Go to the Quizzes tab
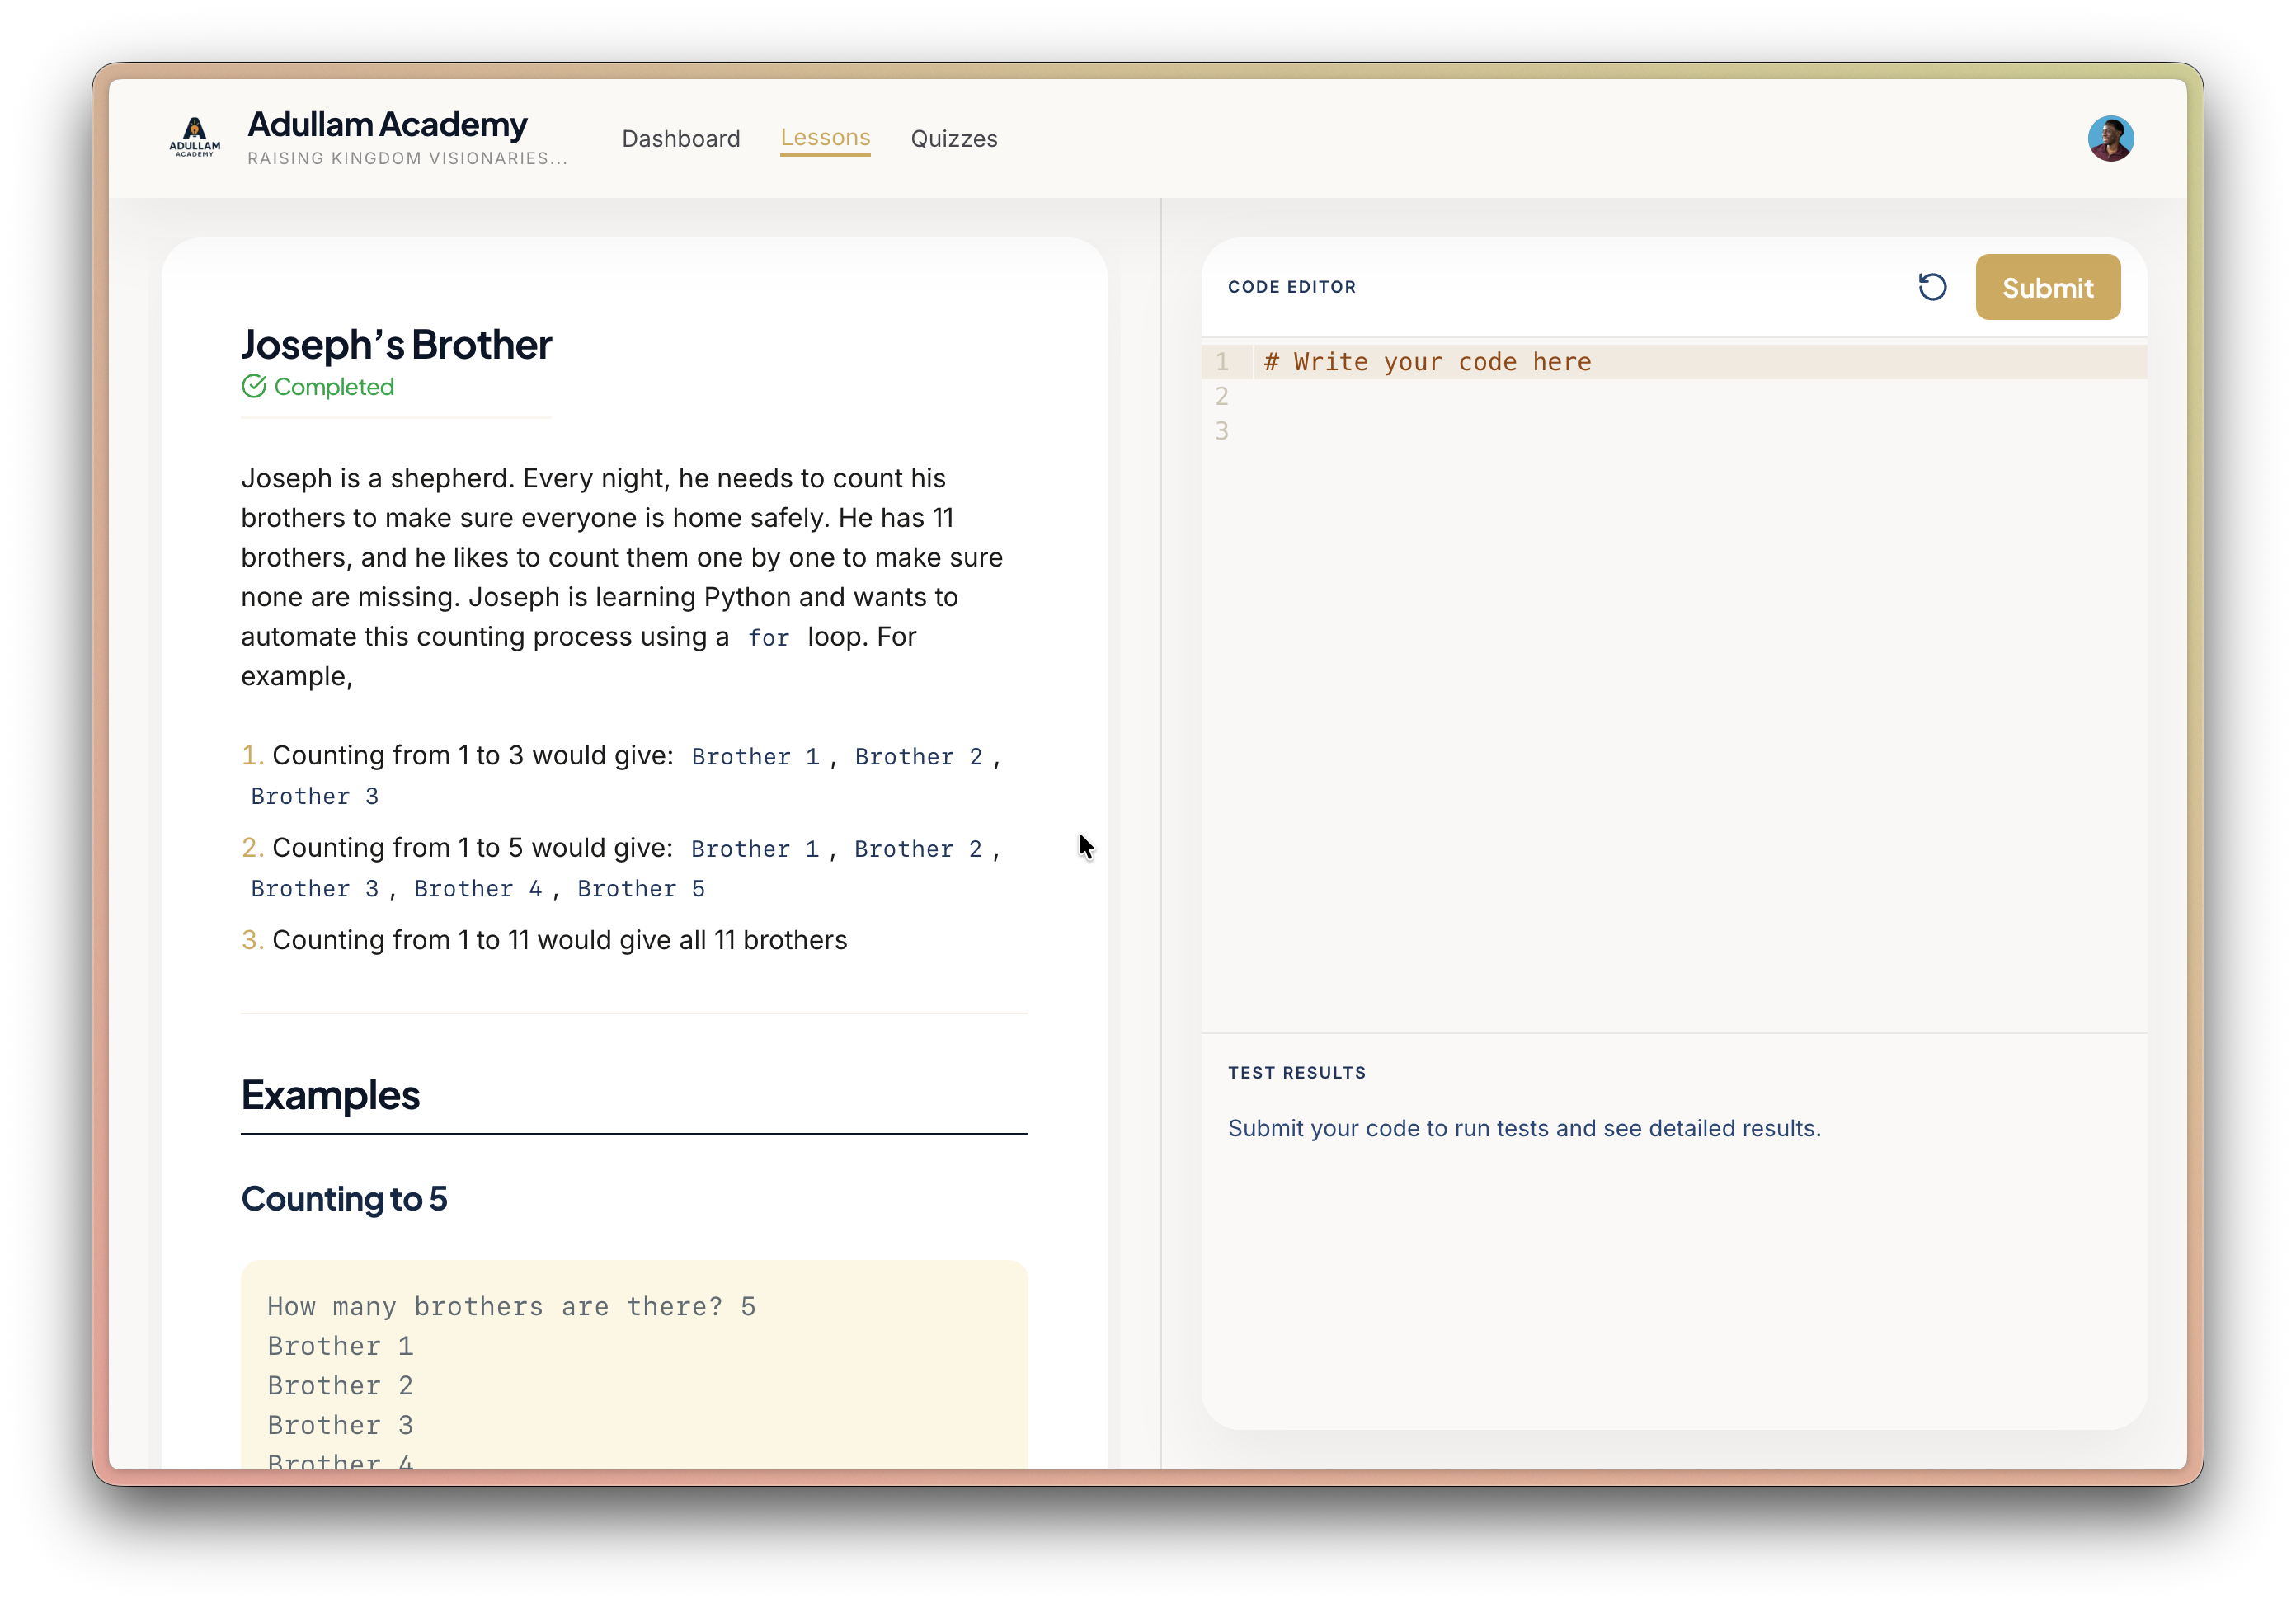The height and width of the screenshot is (1608, 2296). 954,138
